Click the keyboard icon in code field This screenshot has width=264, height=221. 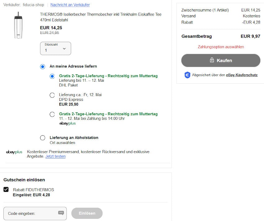coord(61,213)
